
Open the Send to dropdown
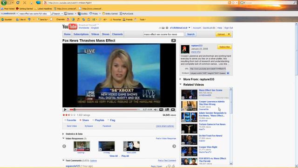(42, 20)
